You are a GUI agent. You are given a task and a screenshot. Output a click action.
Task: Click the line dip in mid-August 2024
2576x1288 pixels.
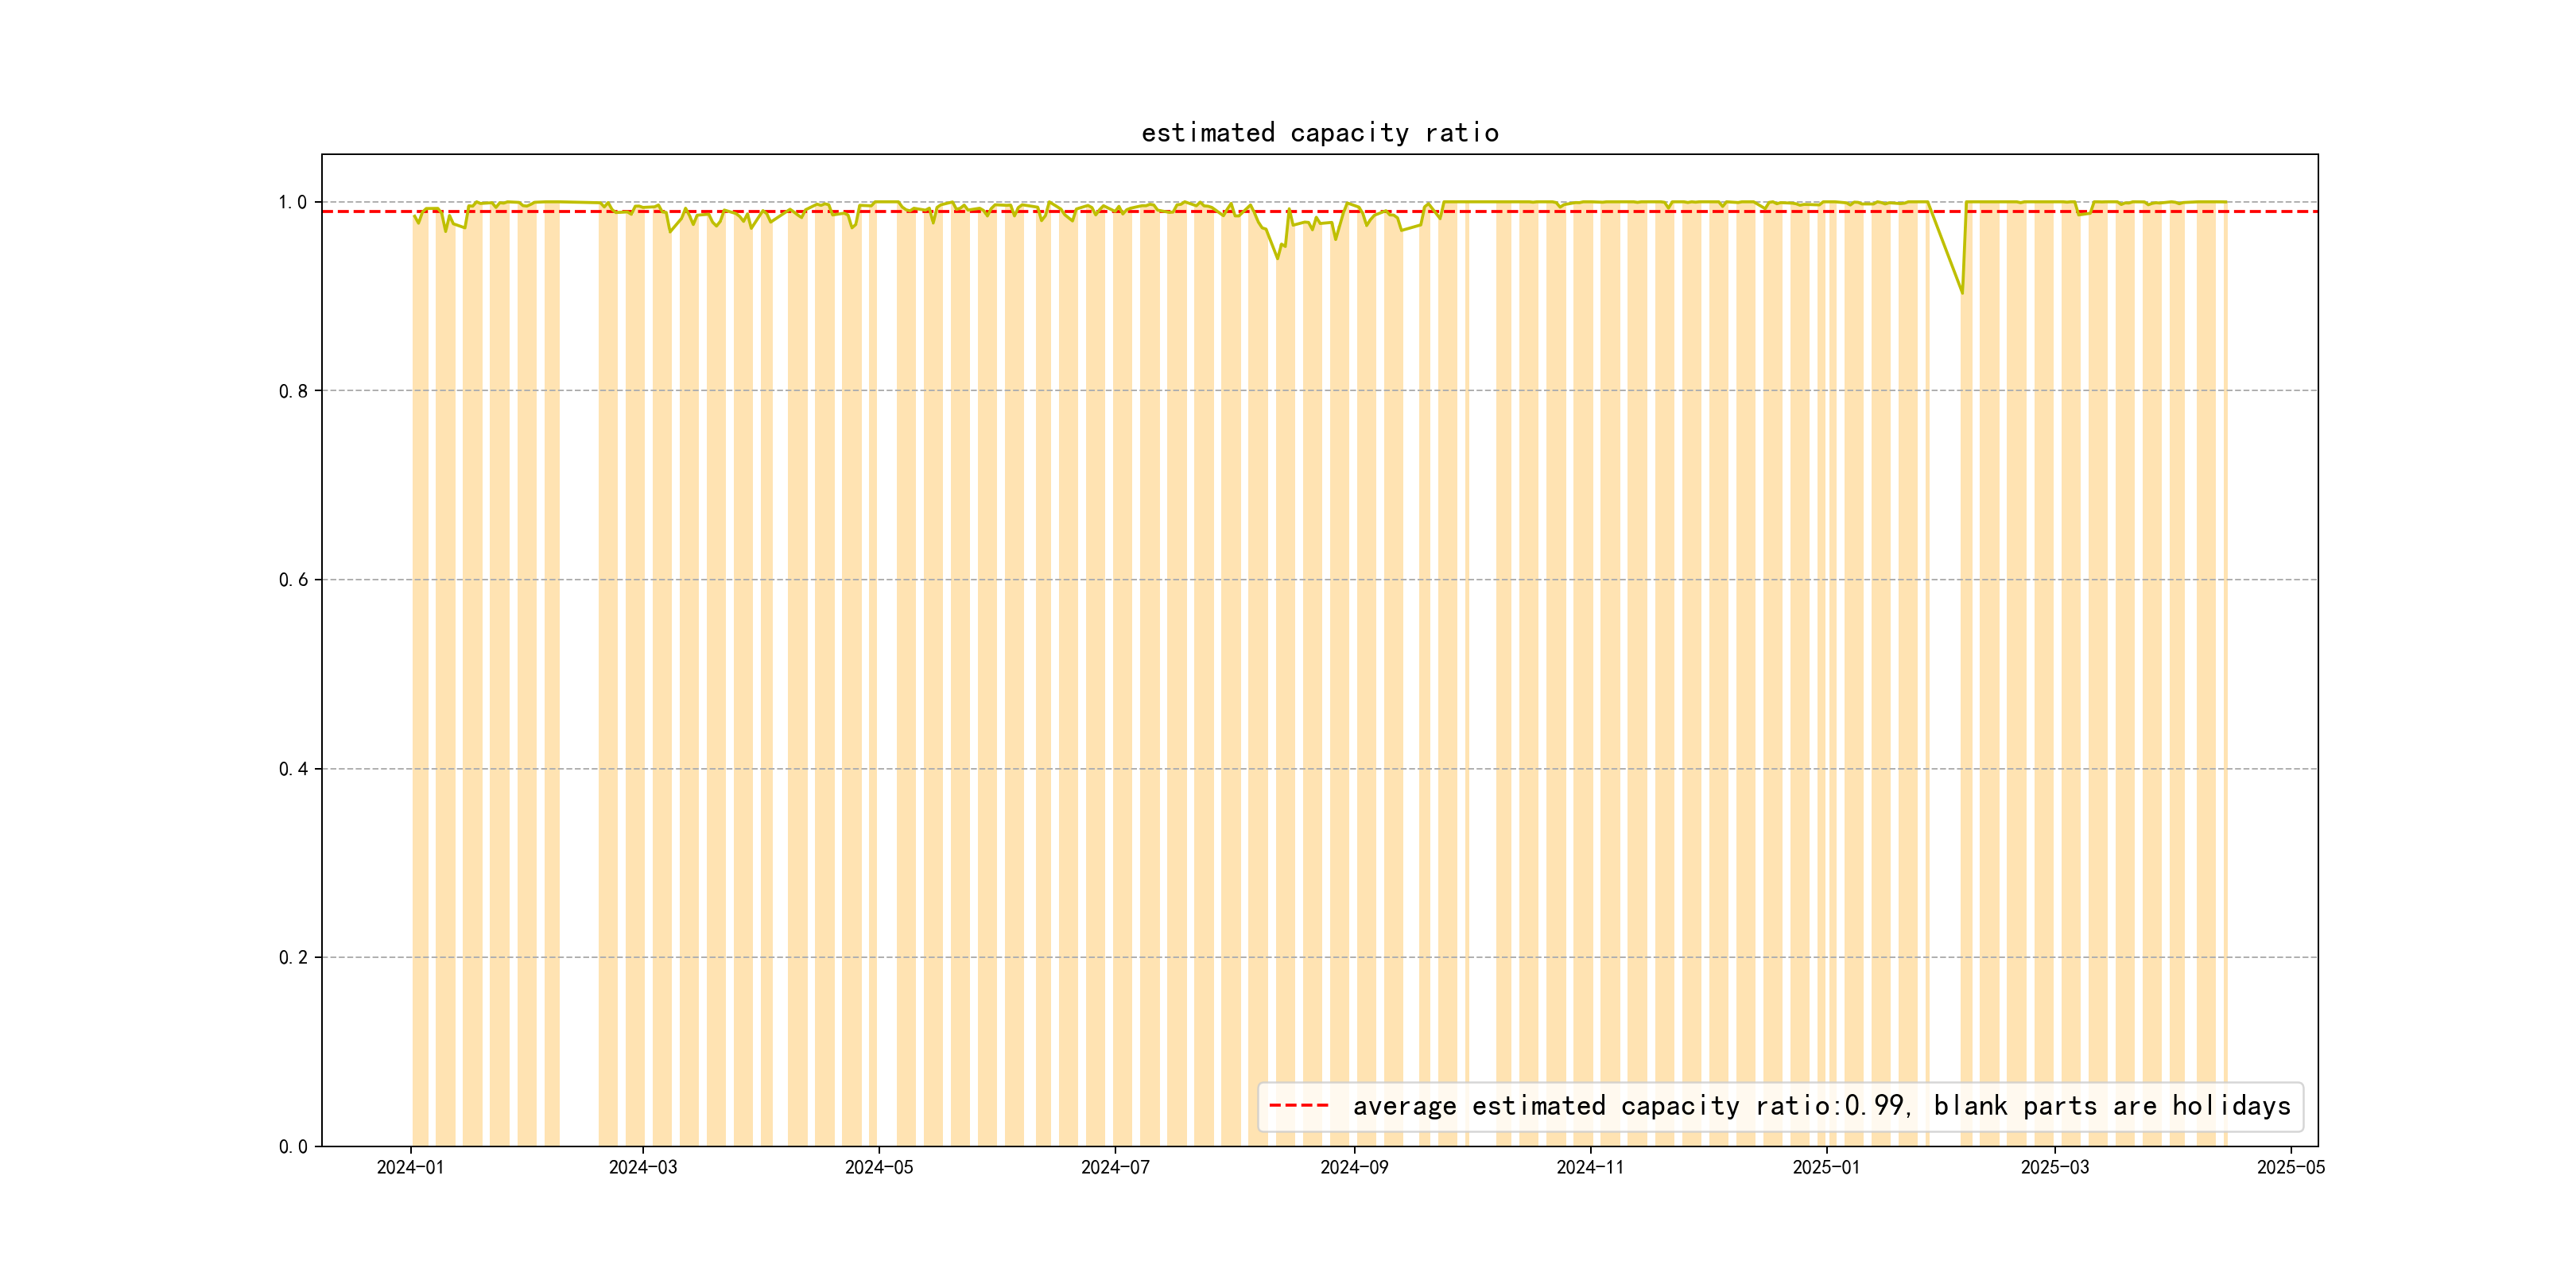[1277, 258]
